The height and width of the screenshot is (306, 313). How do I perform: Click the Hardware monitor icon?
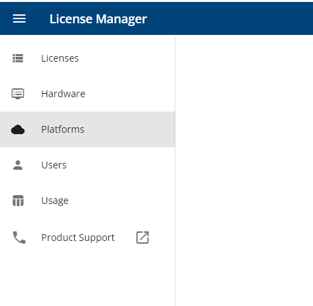(18, 94)
